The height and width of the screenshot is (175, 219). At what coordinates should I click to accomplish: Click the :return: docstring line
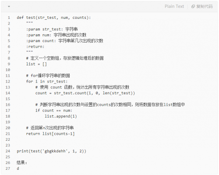[x=35, y=46]
